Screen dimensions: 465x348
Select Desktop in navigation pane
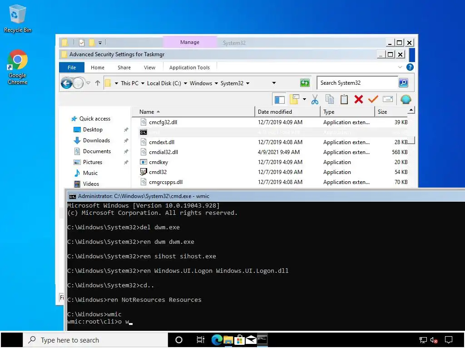(x=88, y=130)
